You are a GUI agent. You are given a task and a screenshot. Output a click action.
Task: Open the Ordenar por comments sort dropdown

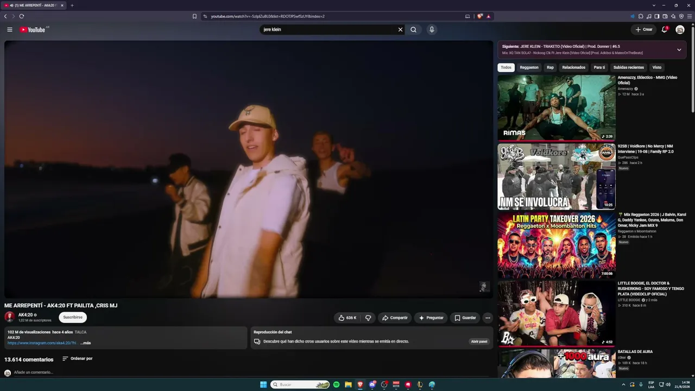click(x=77, y=359)
